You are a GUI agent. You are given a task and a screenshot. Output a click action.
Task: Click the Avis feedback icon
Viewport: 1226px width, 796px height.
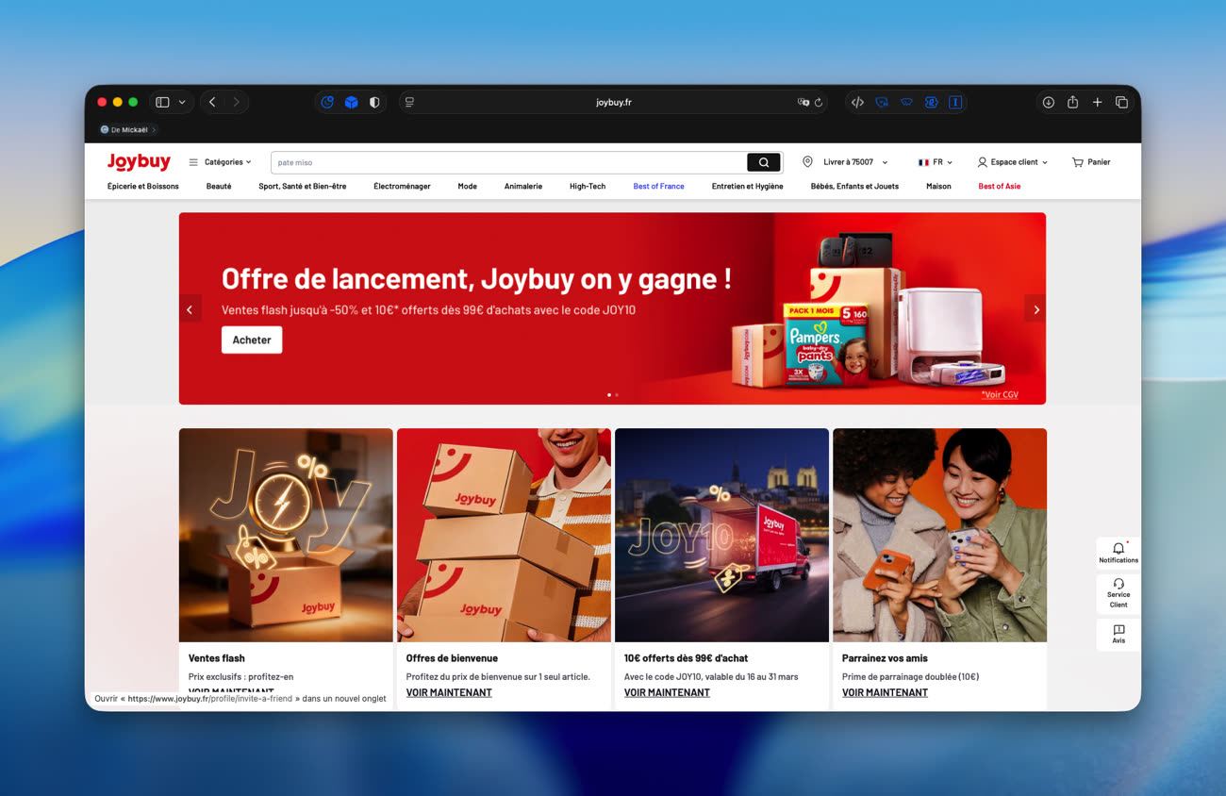[x=1118, y=634]
